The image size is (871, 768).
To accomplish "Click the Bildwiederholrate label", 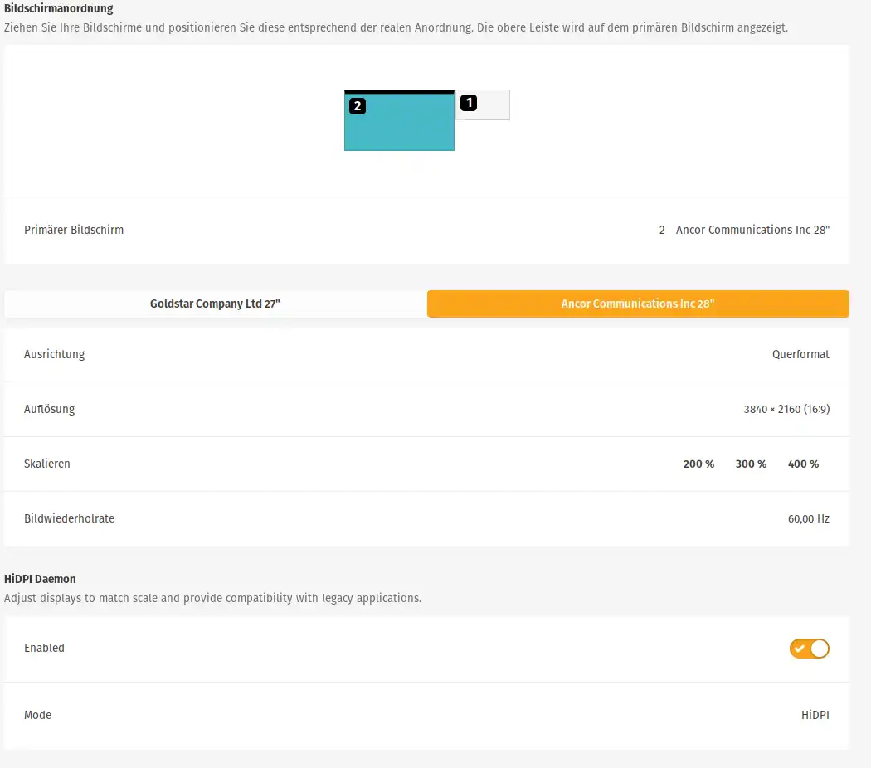I will tap(70, 518).
